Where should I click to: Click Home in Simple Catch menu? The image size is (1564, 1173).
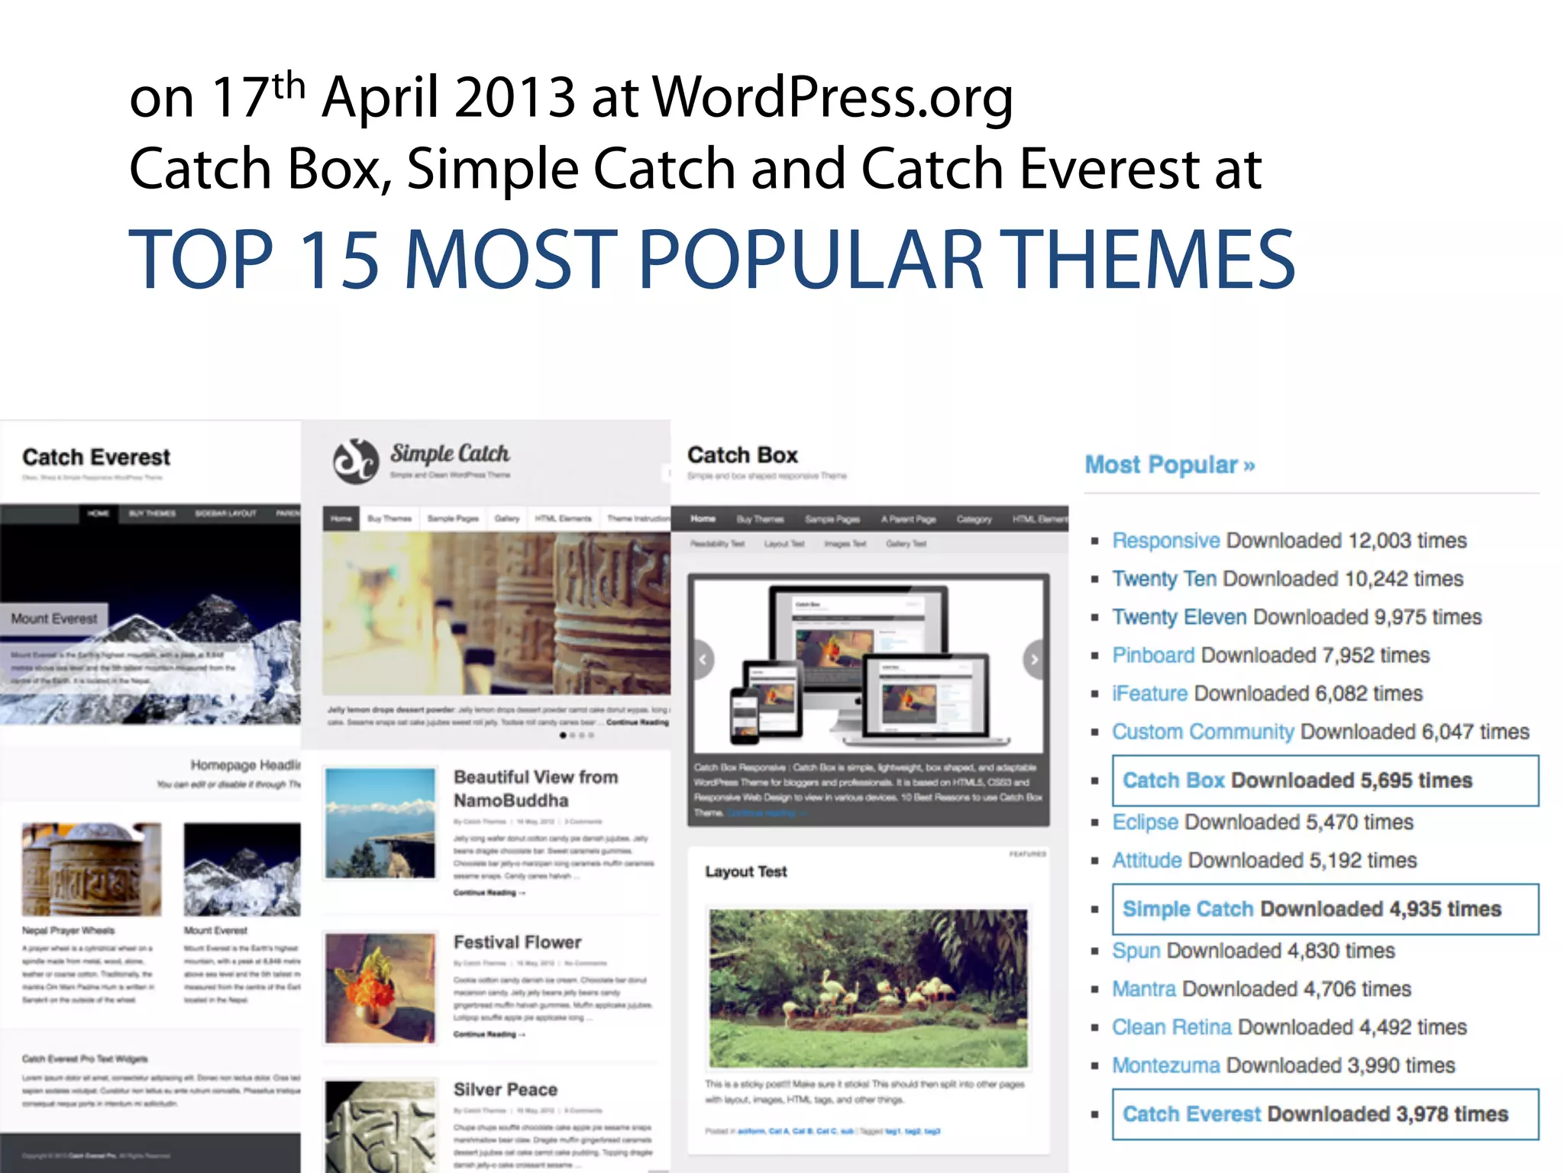(x=341, y=519)
